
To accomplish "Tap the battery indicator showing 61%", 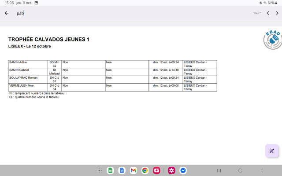I will point(272,3).
